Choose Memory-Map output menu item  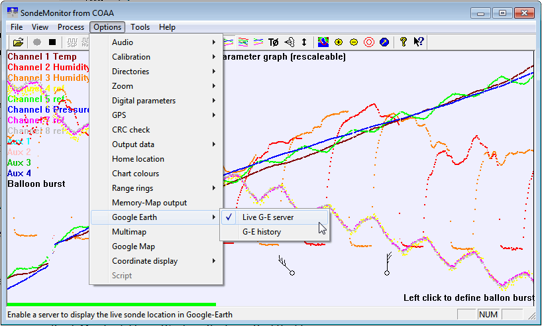[x=156, y=203]
